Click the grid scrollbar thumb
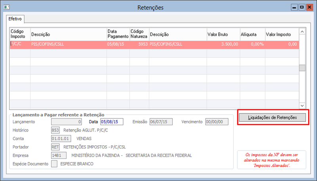 pyautogui.click(x=302, y=68)
